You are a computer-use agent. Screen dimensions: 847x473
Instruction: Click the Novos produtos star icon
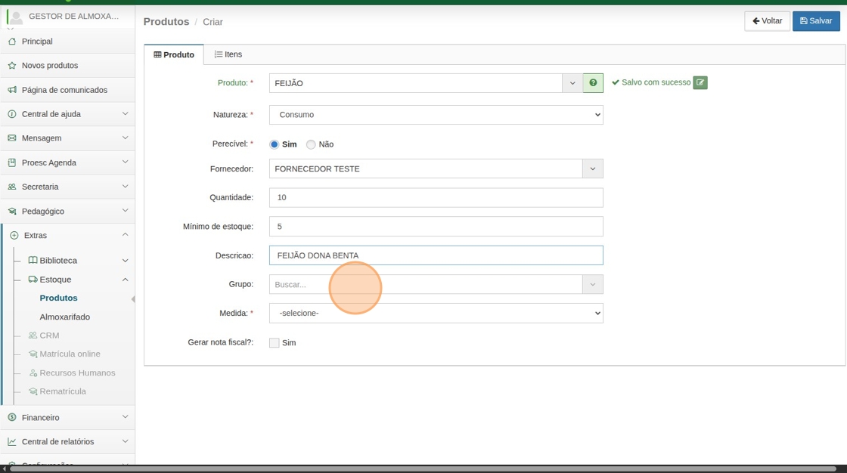tap(12, 65)
